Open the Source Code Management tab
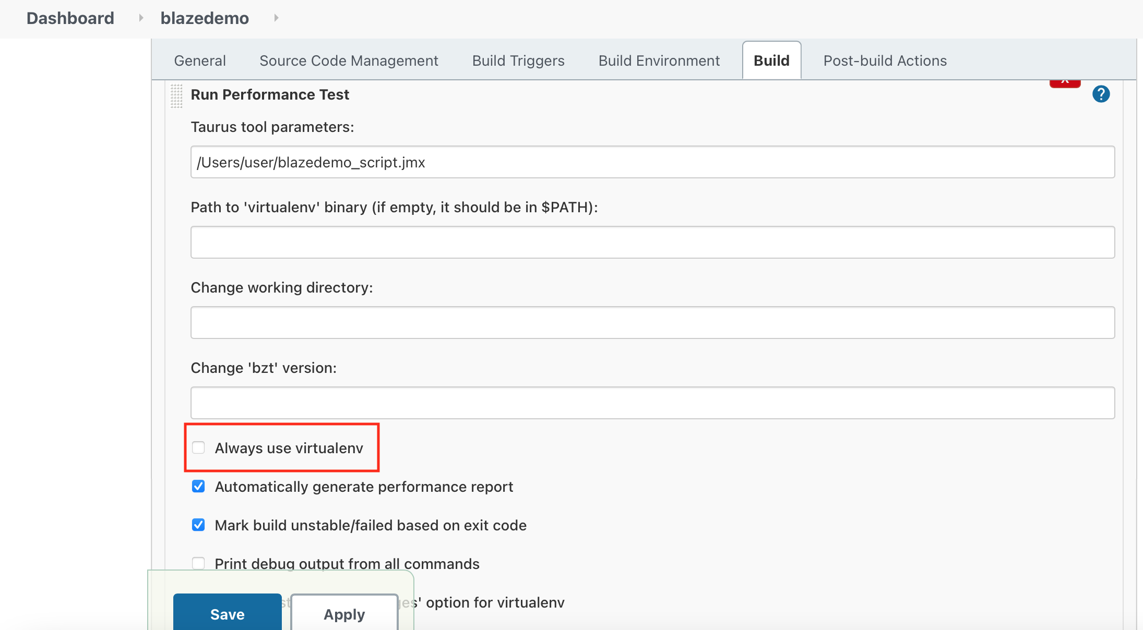This screenshot has height=630, width=1143. pyautogui.click(x=349, y=61)
